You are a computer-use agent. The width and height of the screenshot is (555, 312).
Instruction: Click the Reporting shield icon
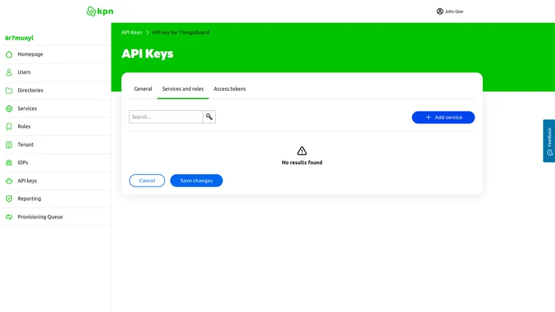[9, 199]
